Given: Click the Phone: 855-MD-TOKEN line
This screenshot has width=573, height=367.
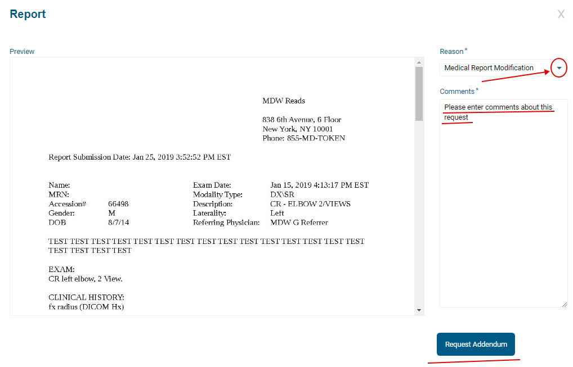Looking at the screenshot, I should coord(304,138).
